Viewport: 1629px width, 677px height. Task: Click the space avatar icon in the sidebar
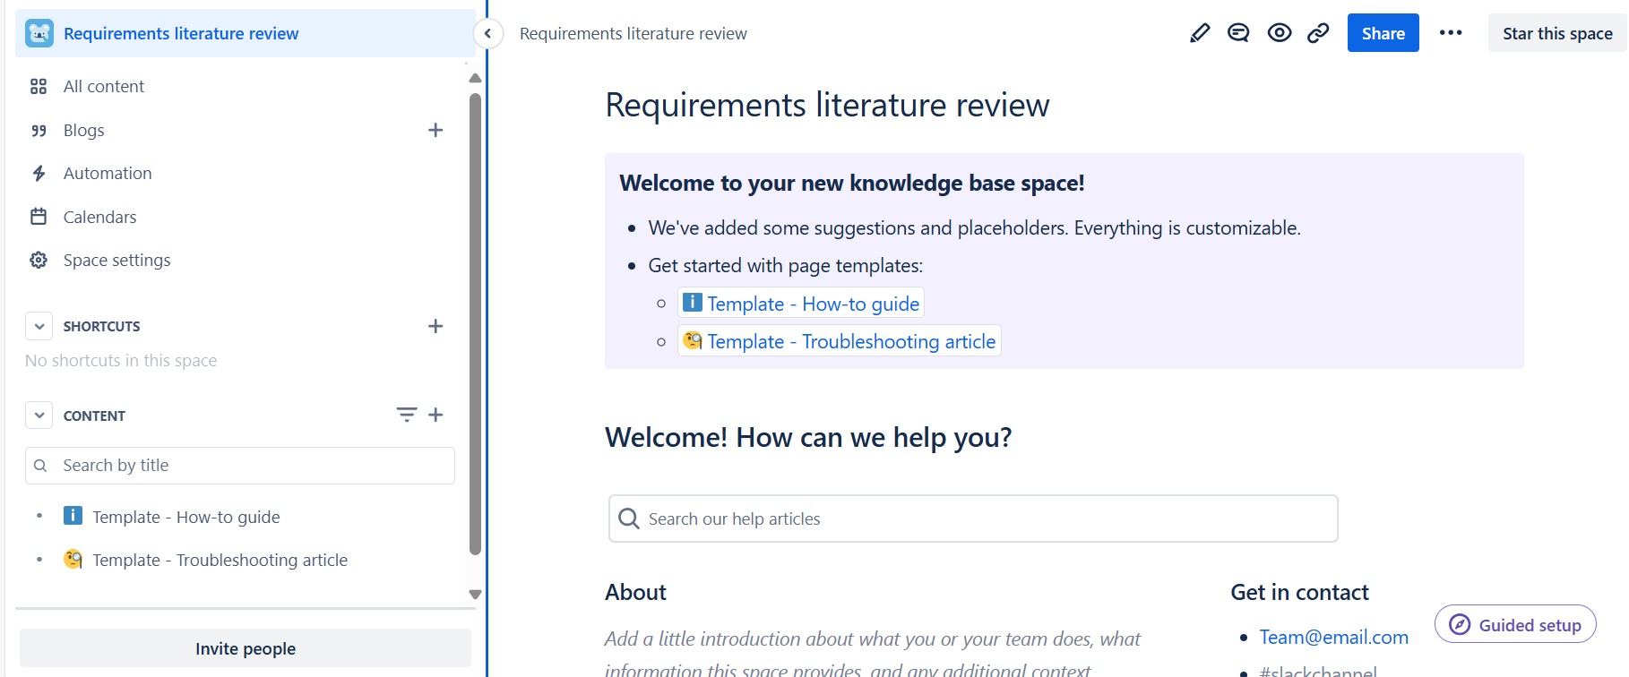(39, 33)
